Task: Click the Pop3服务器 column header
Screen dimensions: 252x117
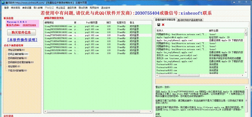Action: coord(92,23)
